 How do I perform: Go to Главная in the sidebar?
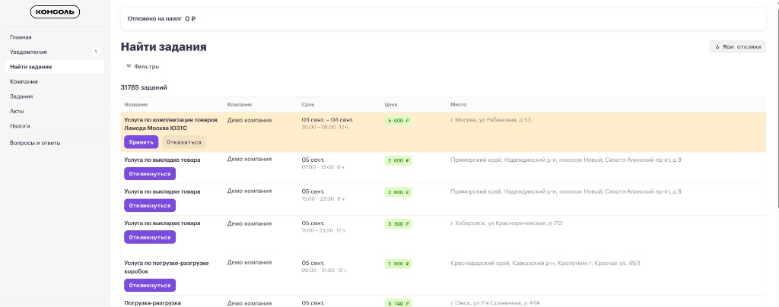pyautogui.click(x=21, y=37)
